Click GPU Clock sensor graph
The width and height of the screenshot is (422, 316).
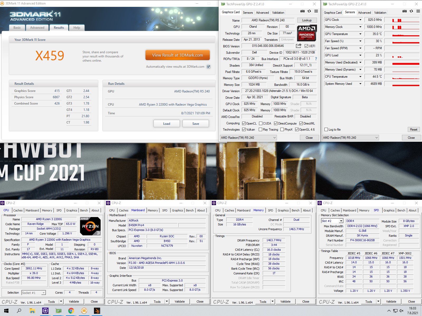point(402,20)
